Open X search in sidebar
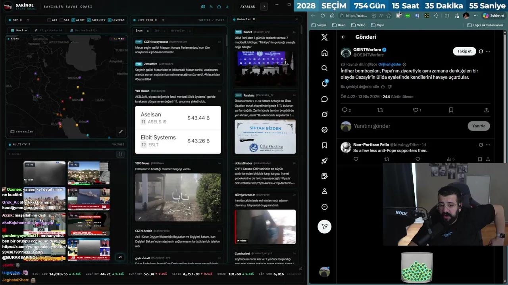 (x=324, y=68)
